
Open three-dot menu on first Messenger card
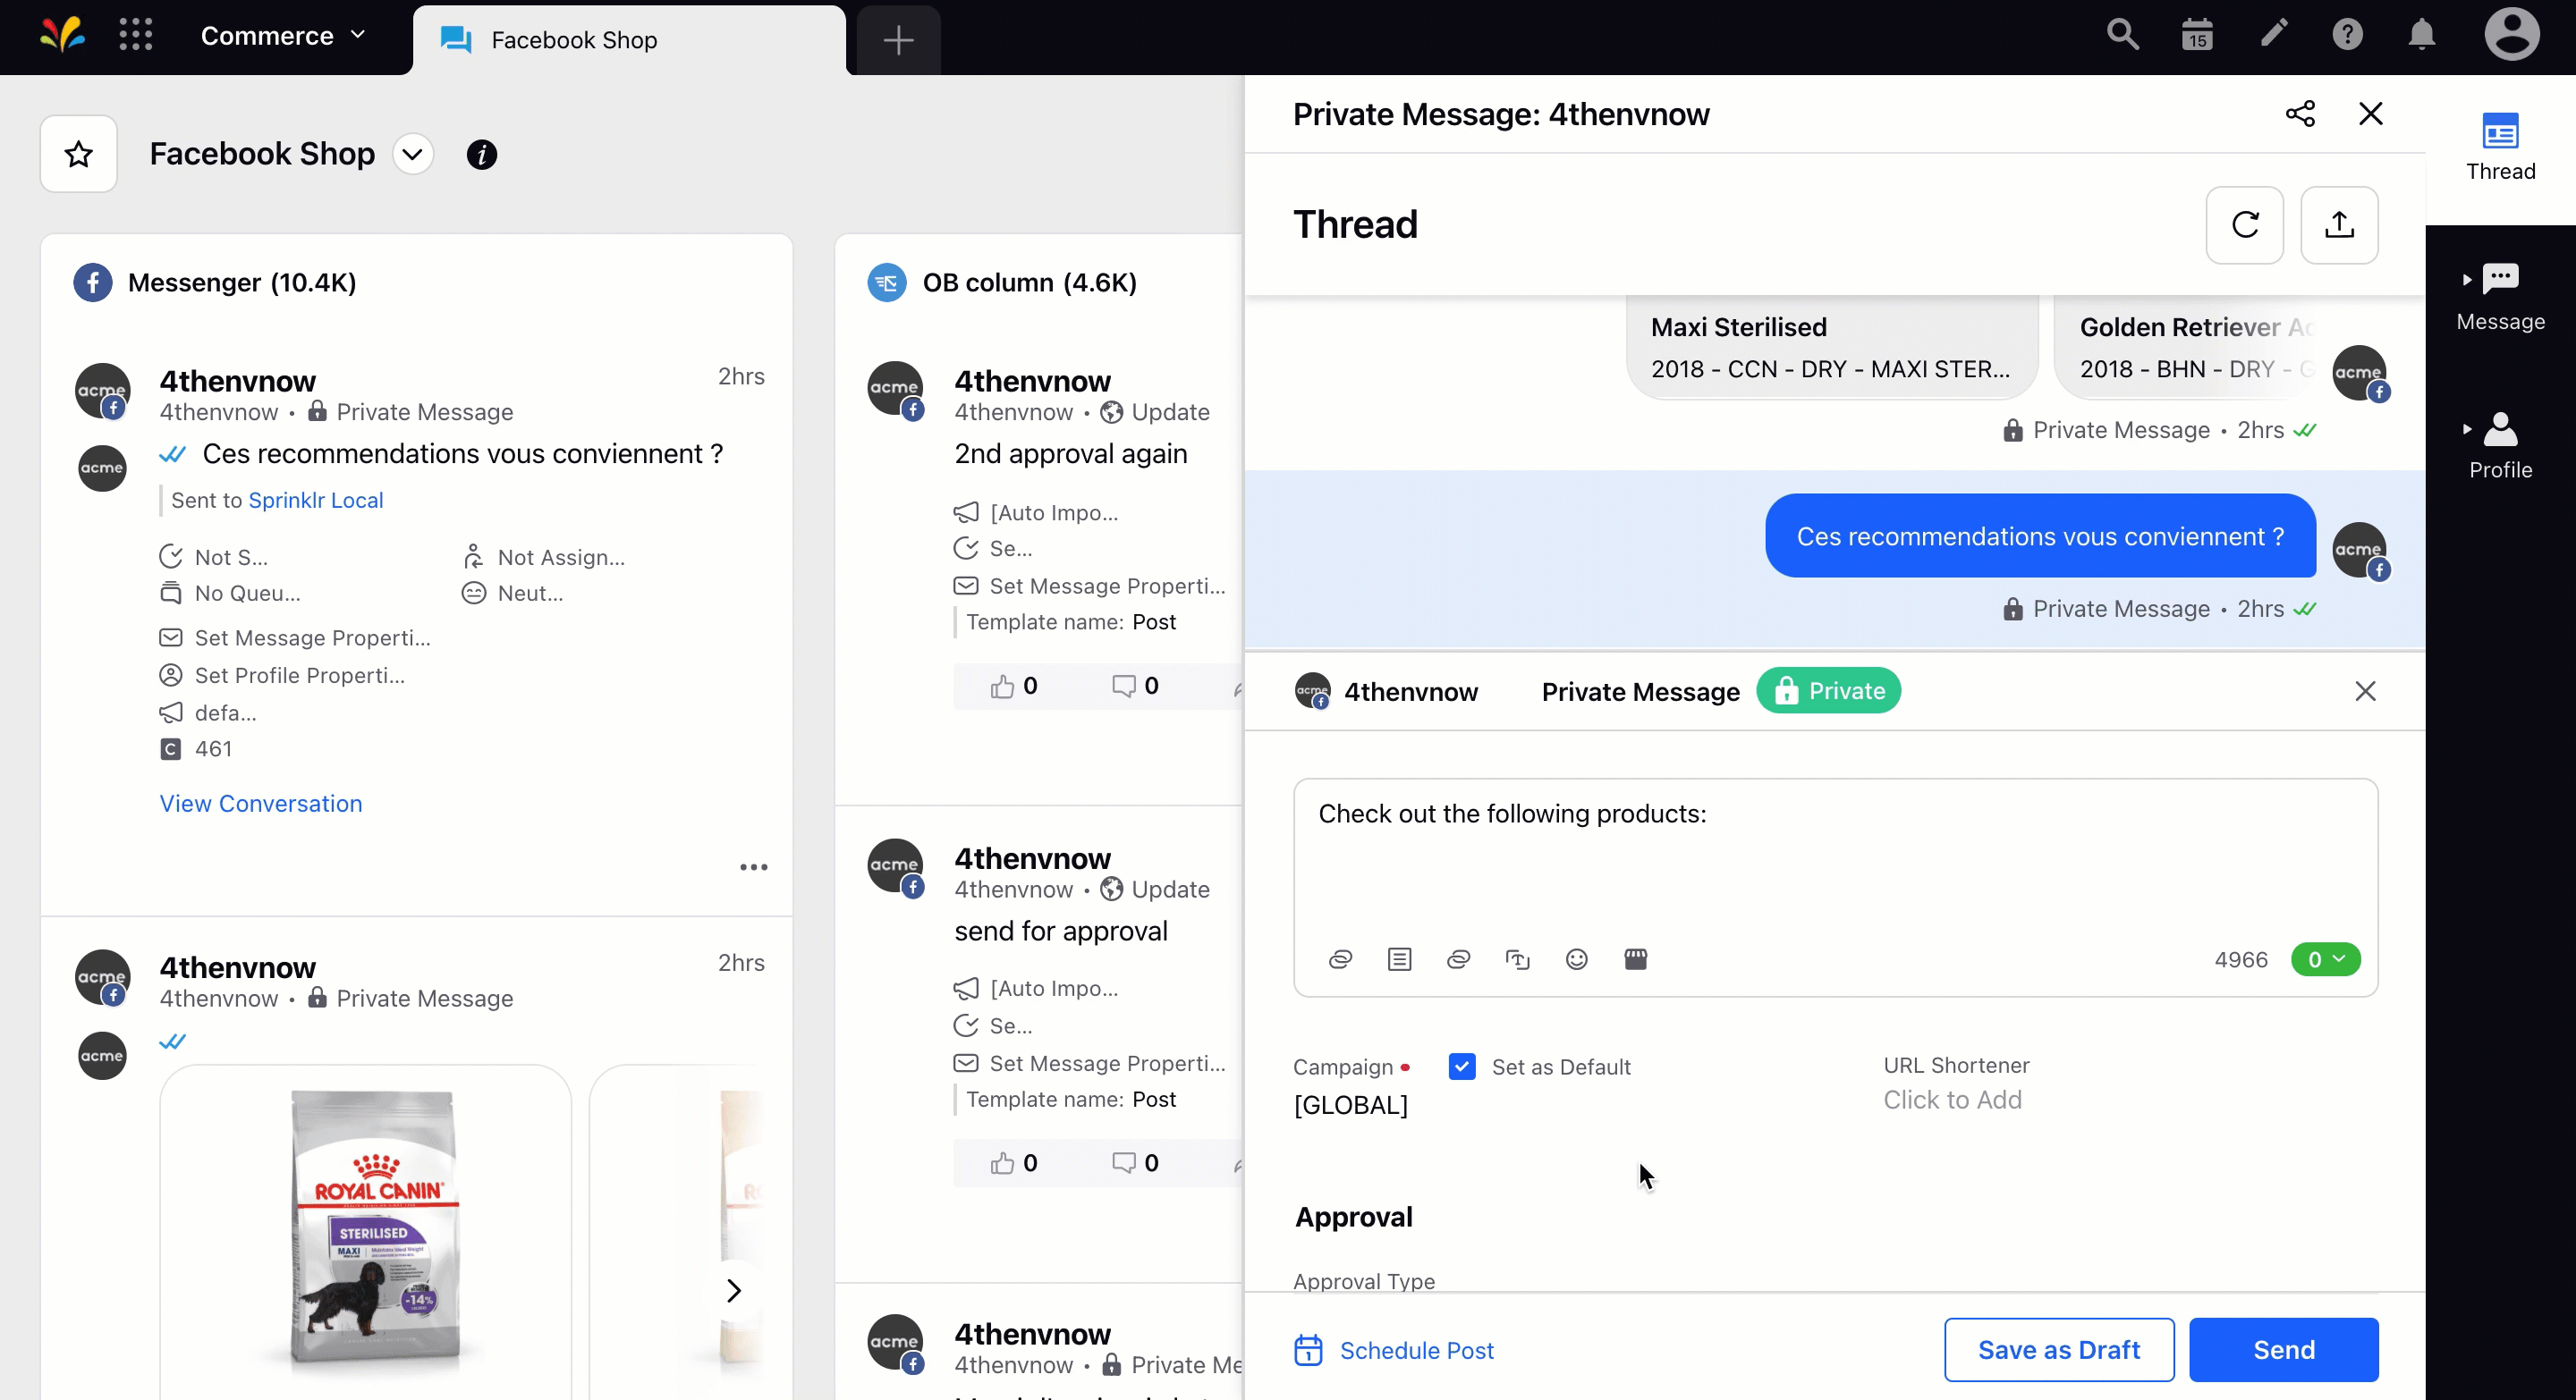[753, 867]
